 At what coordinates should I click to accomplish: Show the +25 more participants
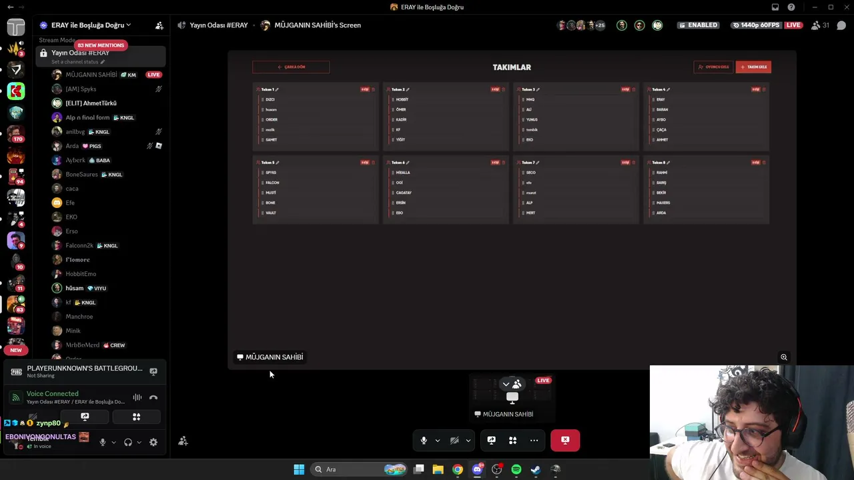point(600,25)
